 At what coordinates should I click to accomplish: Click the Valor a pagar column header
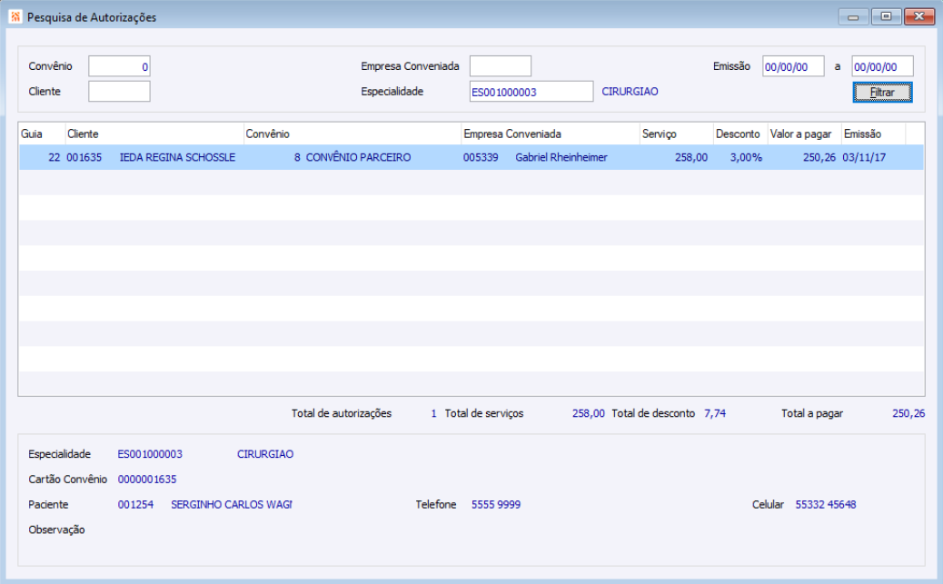804,134
